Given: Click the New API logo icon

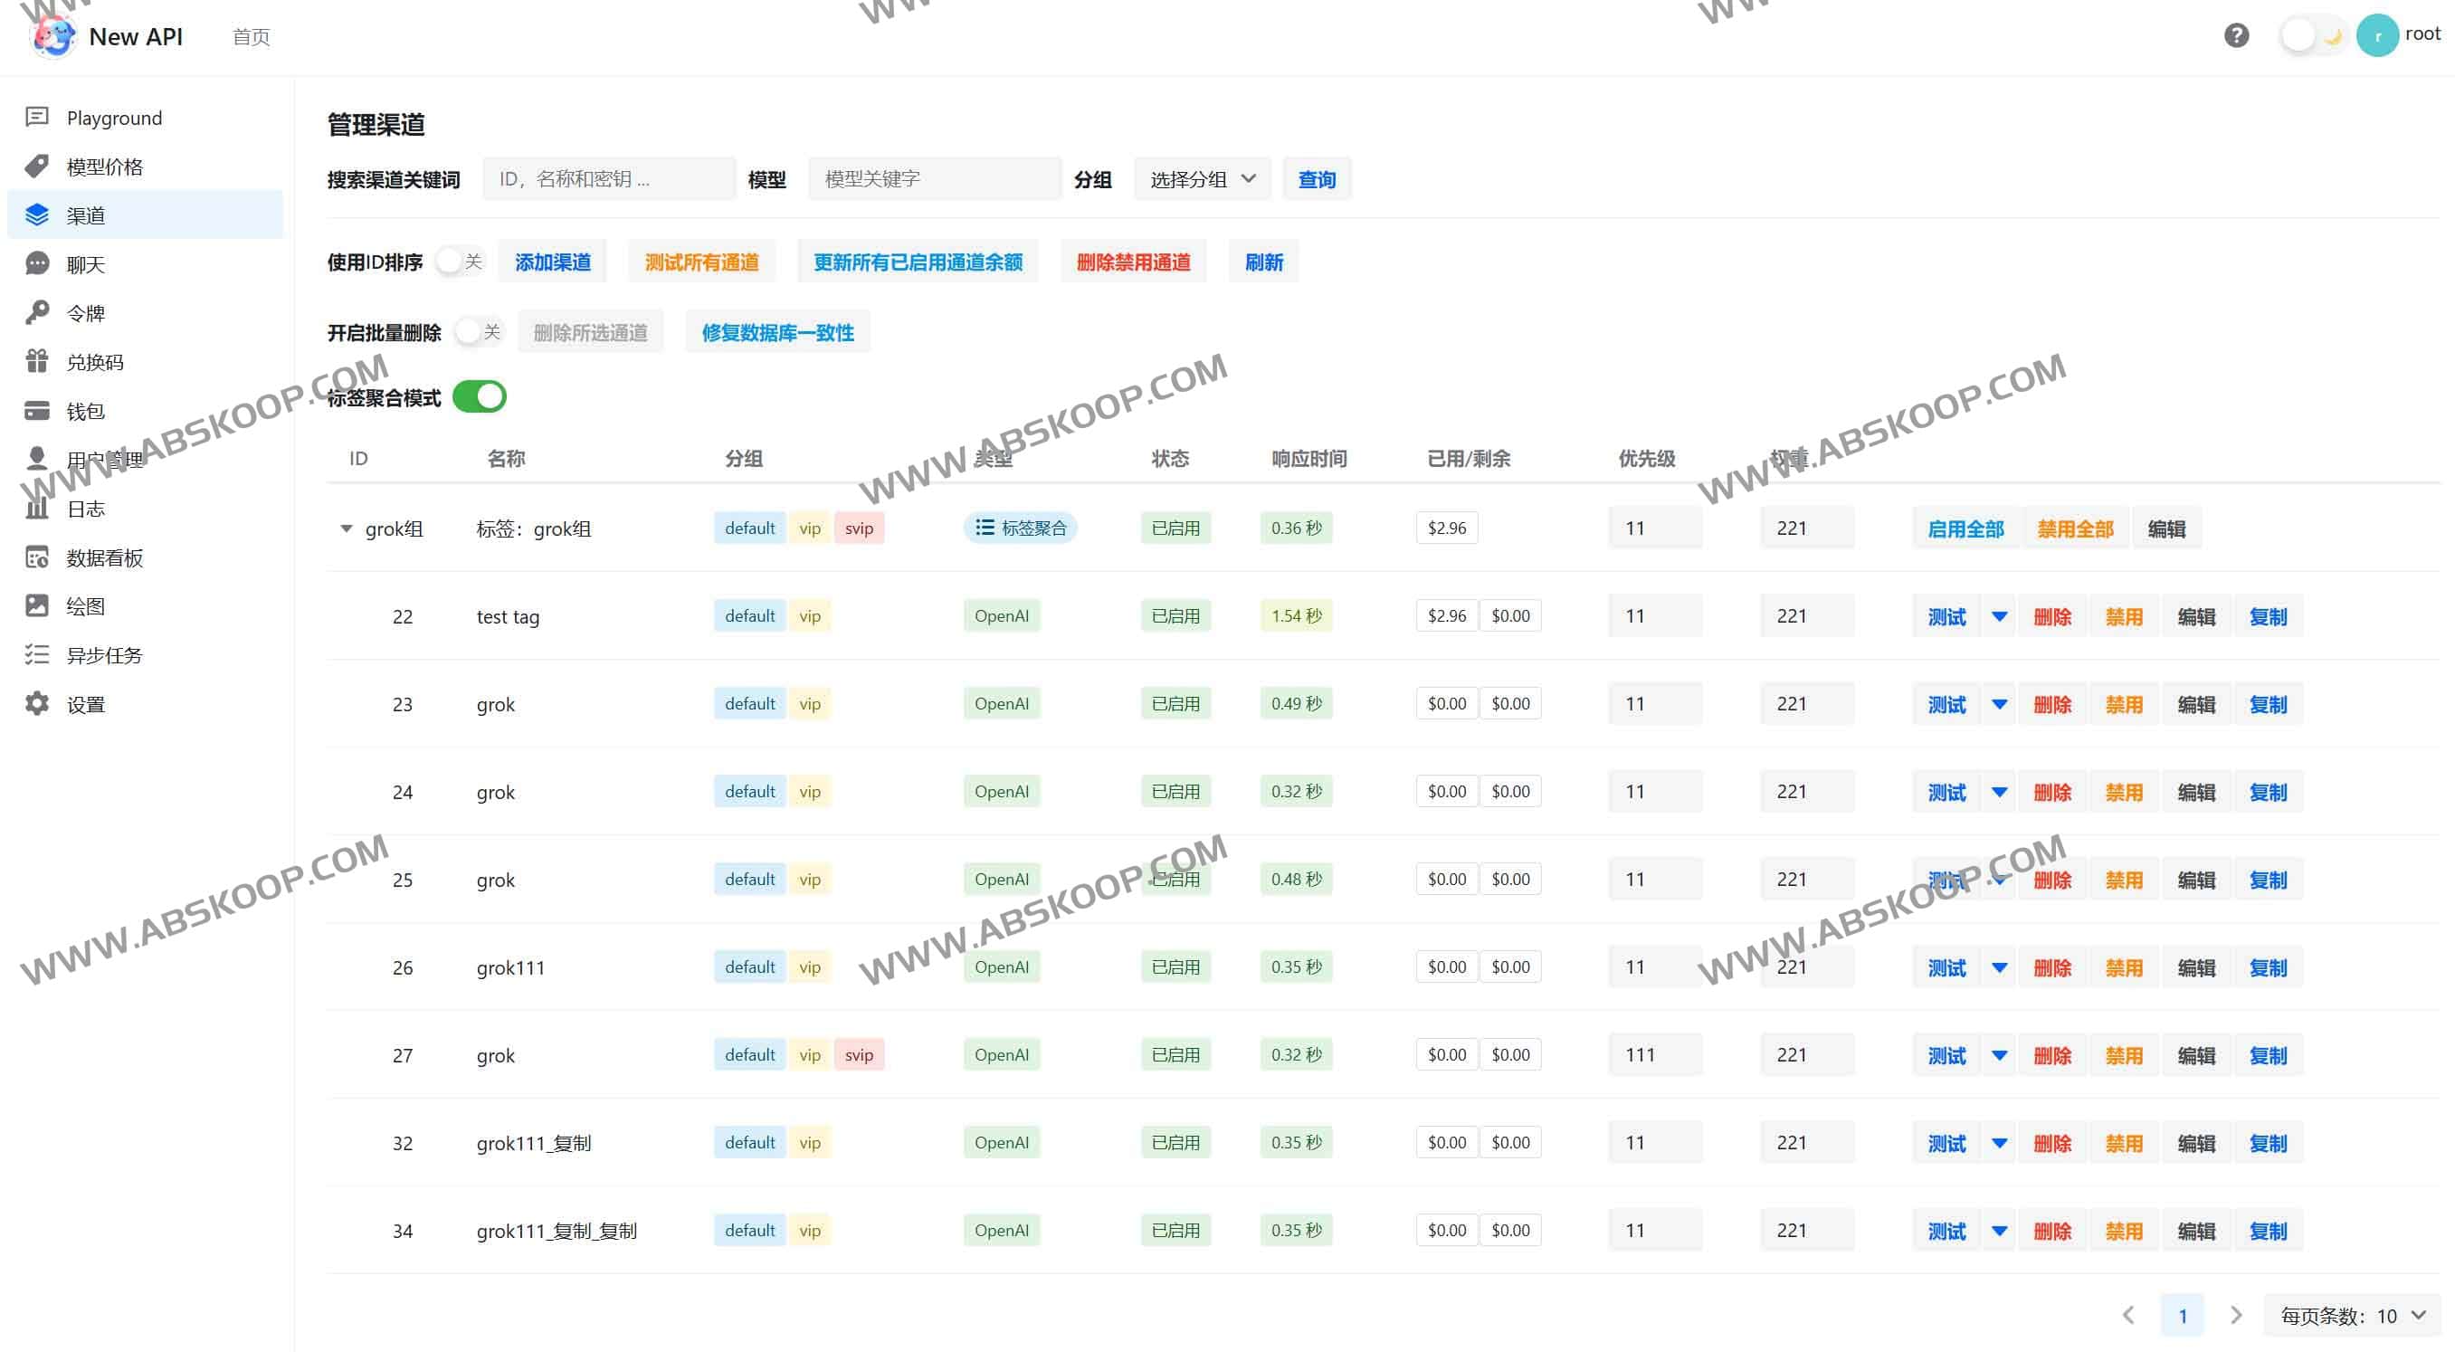Looking at the screenshot, I should tap(53, 36).
